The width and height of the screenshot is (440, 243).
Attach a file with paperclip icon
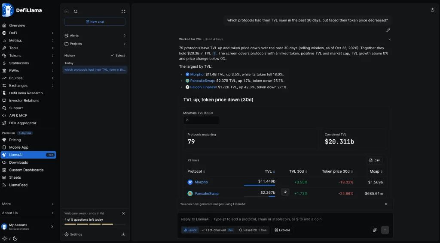(x=375, y=230)
